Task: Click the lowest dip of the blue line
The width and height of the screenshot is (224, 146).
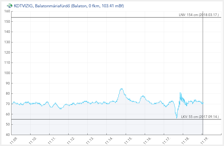Action: (x=177, y=118)
